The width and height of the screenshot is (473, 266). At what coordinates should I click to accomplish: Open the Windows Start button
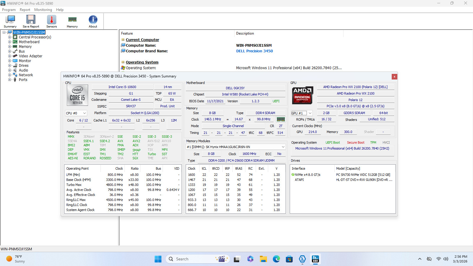158,259
